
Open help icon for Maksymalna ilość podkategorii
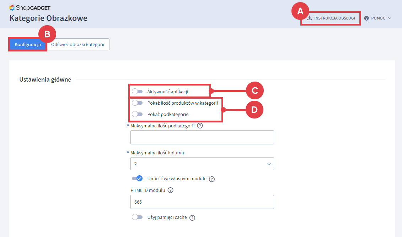click(x=200, y=126)
